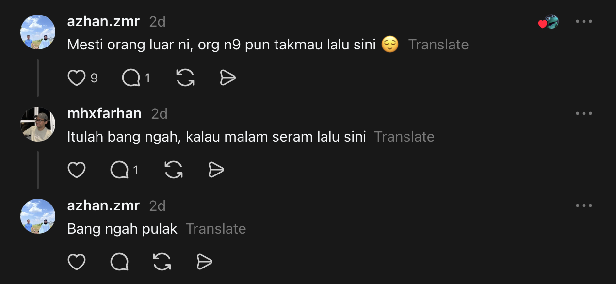Open mhxfarhan's profile via username
The image size is (616, 284).
(104, 113)
